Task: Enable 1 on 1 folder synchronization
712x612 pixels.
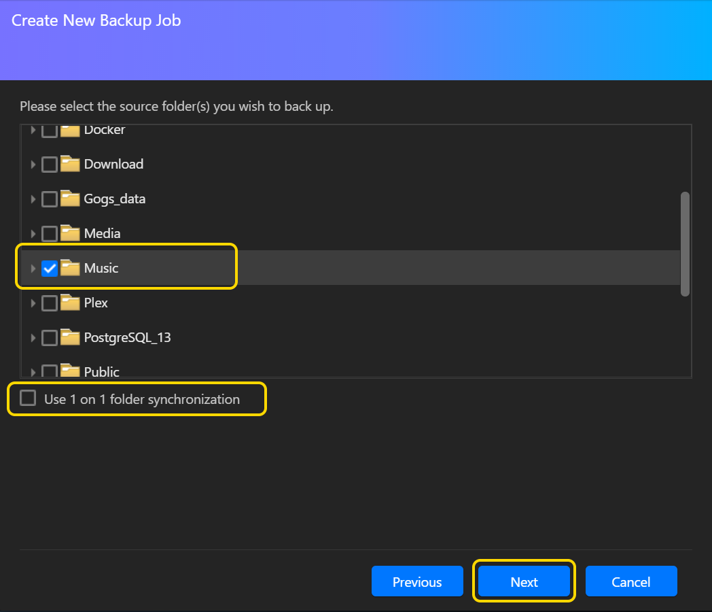Action: coord(28,398)
